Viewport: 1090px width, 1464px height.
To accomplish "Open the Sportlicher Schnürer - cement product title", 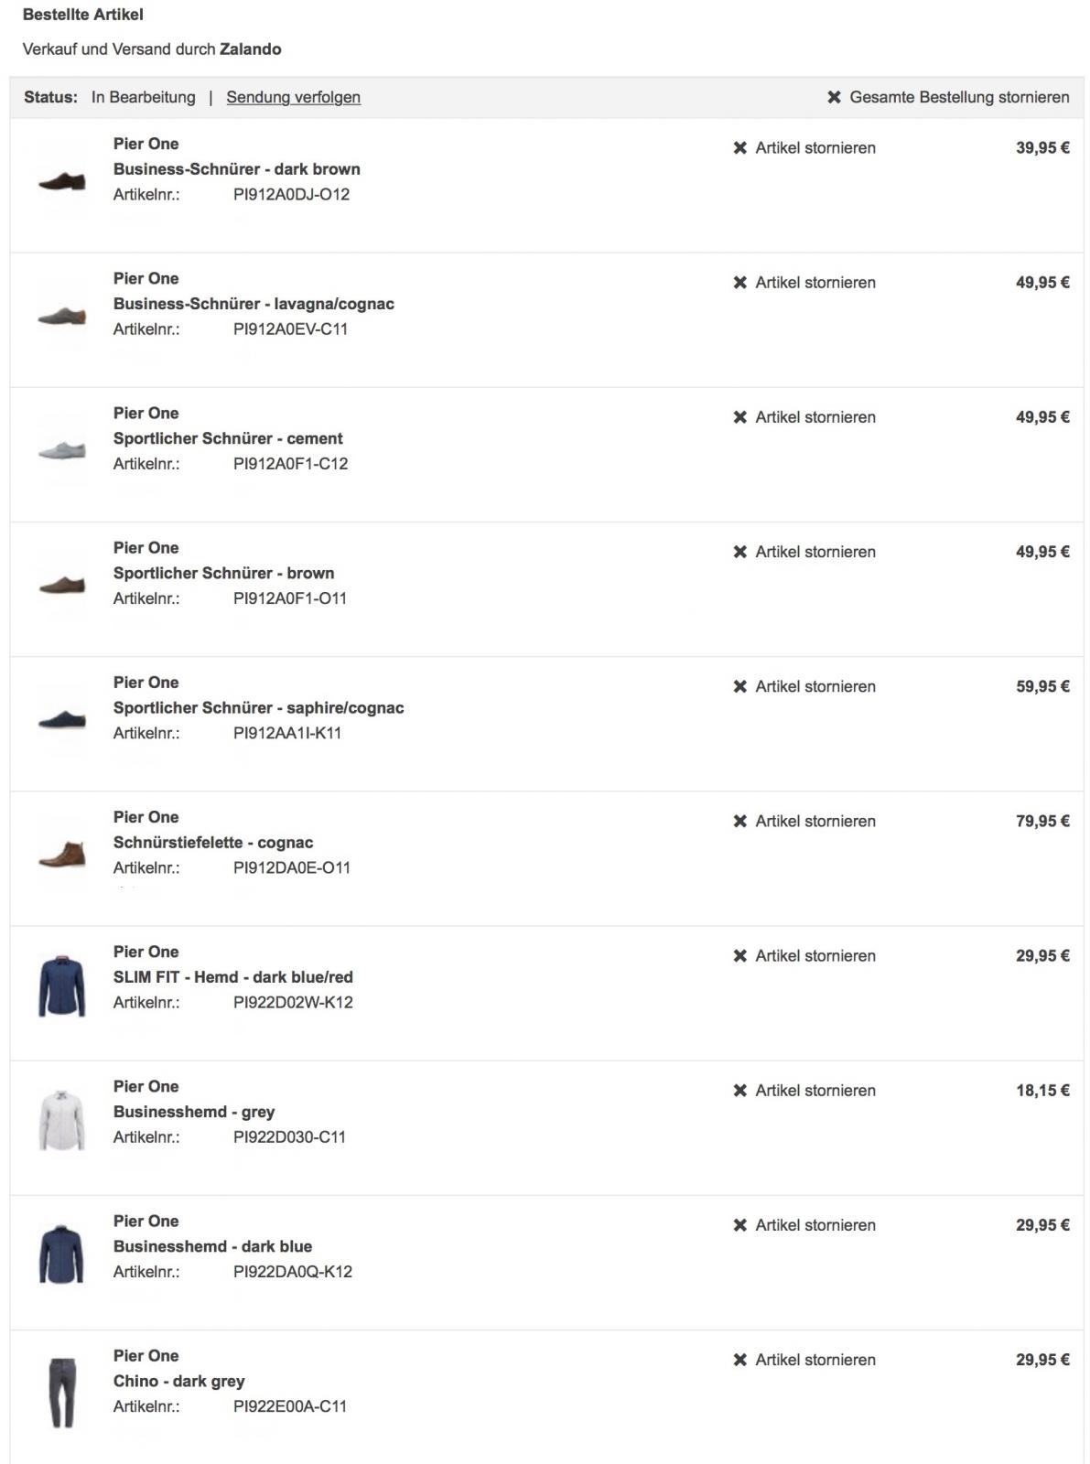I will pos(228,438).
